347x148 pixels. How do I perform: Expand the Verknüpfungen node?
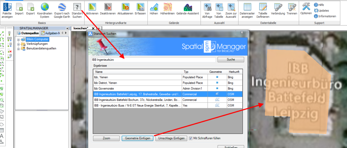(x=18, y=44)
